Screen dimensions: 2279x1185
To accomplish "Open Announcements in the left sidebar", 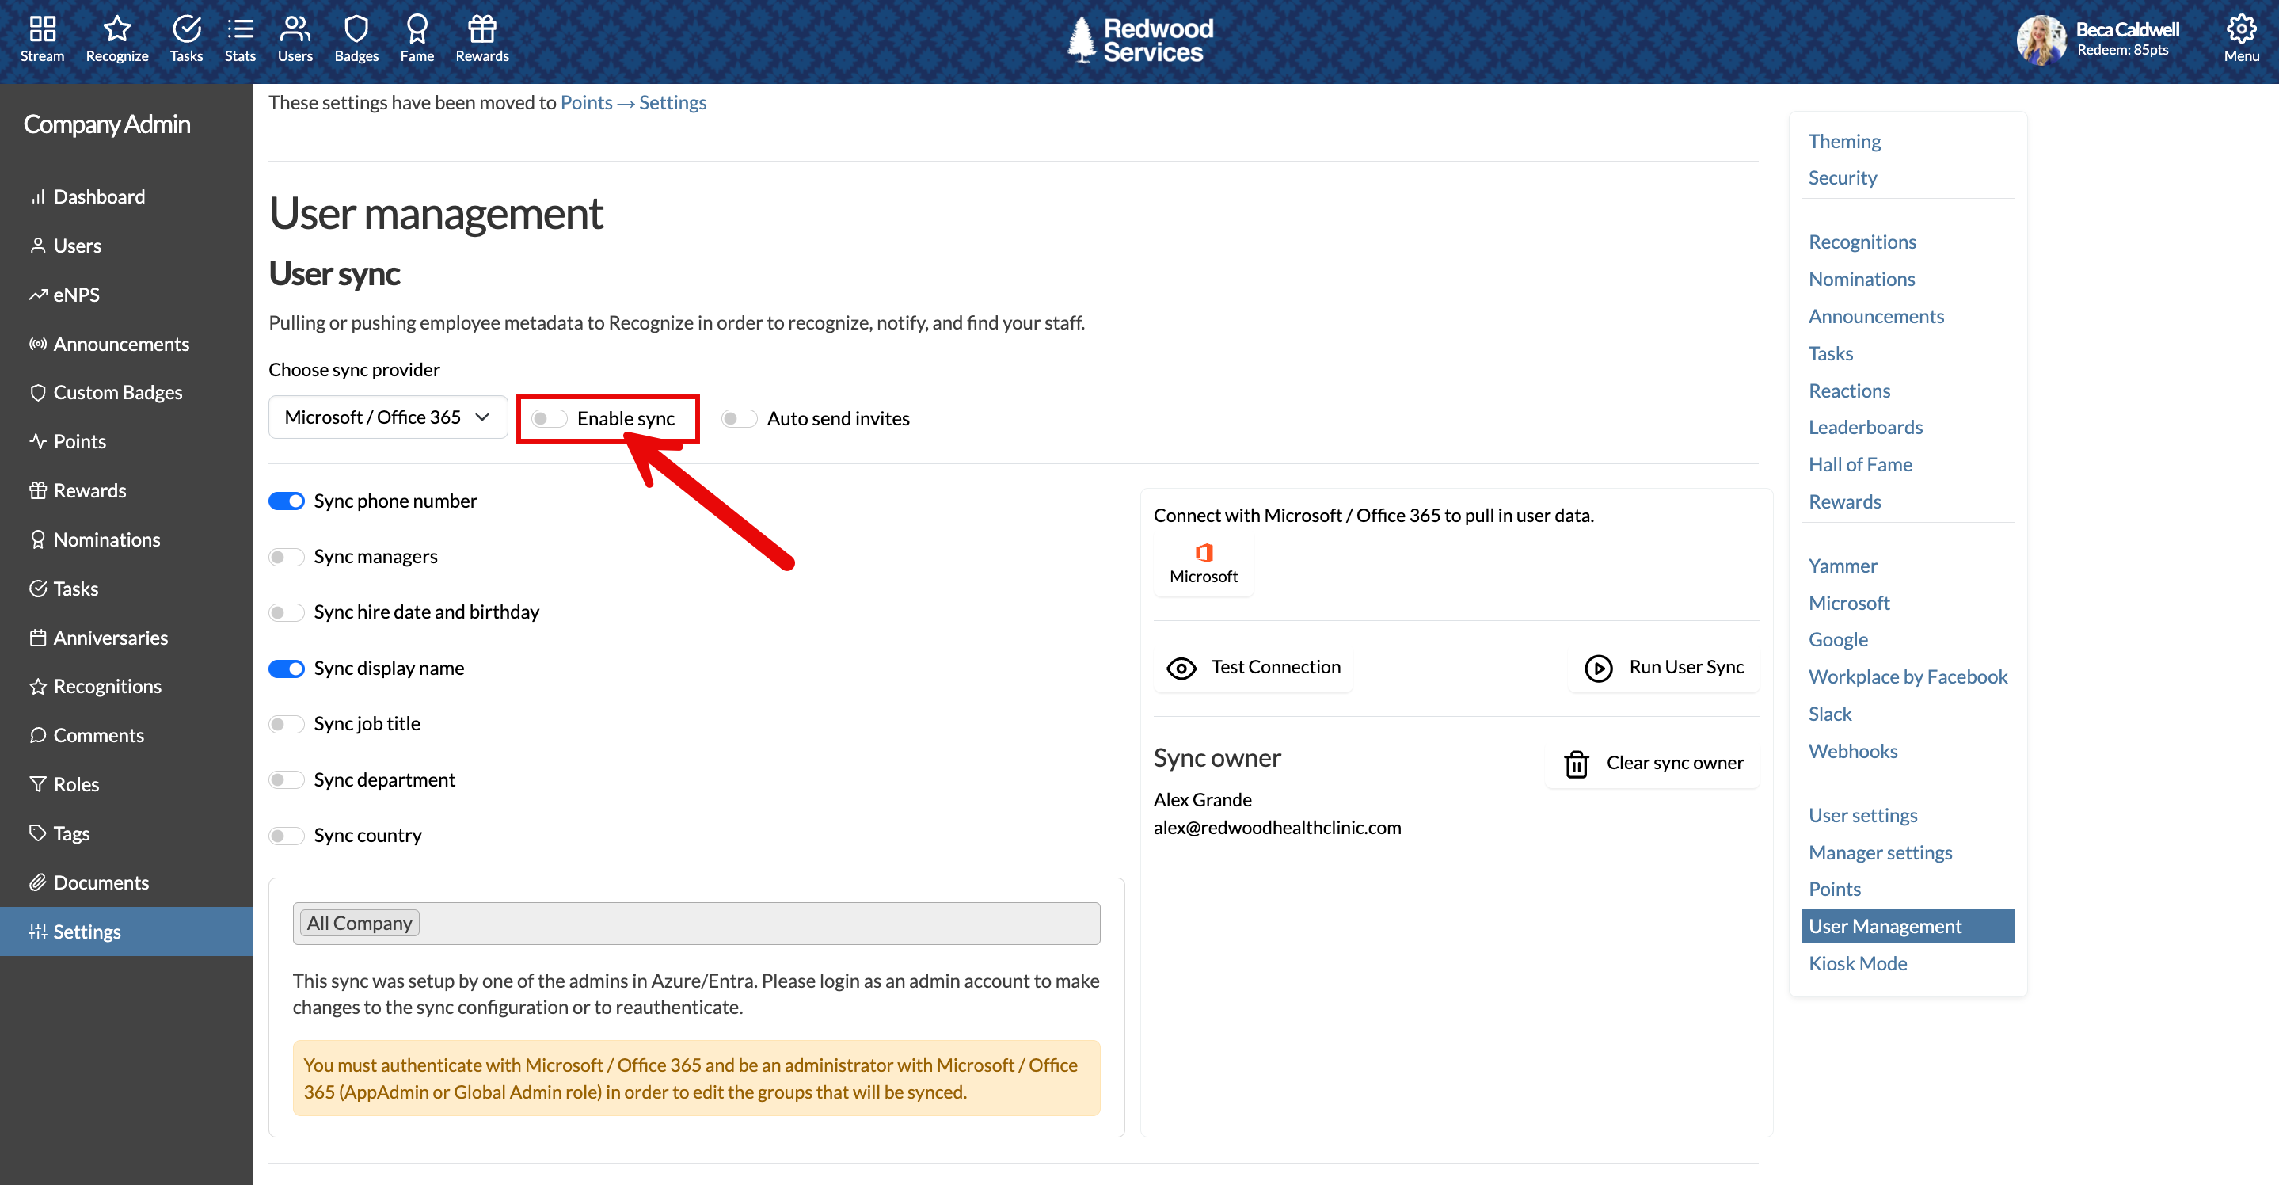I will [x=121, y=343].
